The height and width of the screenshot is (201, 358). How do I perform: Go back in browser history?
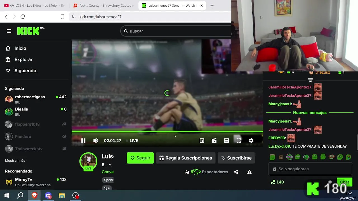6,17
